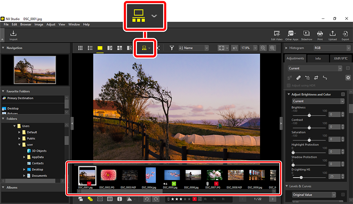Switch to thumbnail list view

pos(90,48)
